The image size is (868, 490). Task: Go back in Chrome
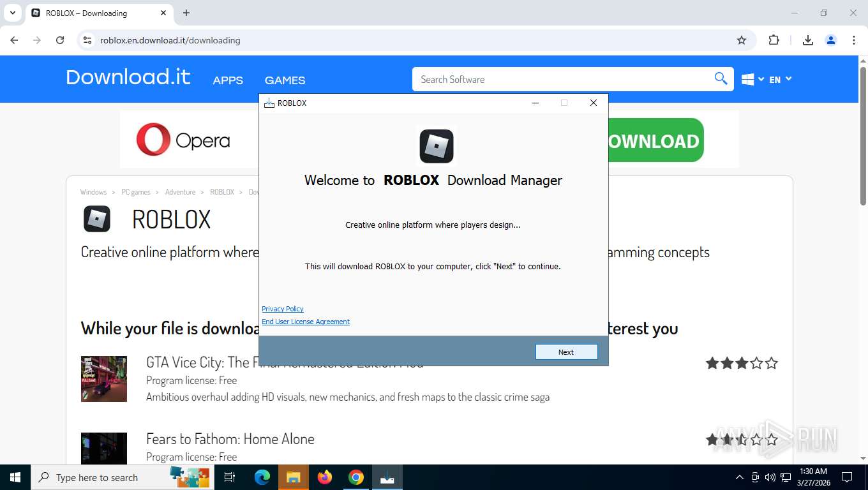(14, 40)
